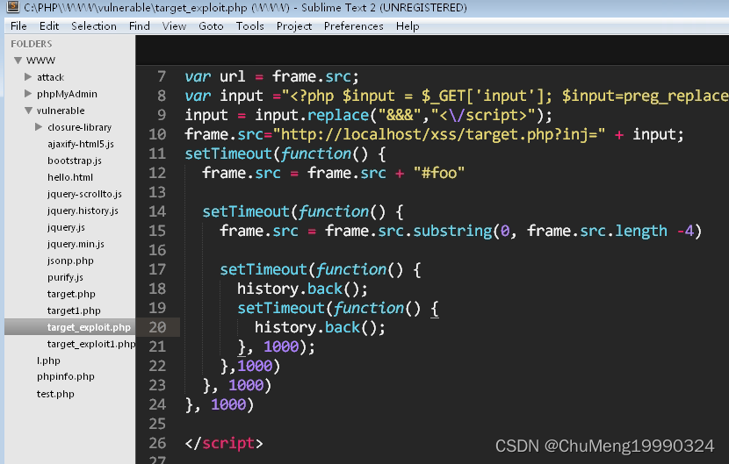Select the attack folder label
This screenshot has height=464, width=729.
pos(51,77)
